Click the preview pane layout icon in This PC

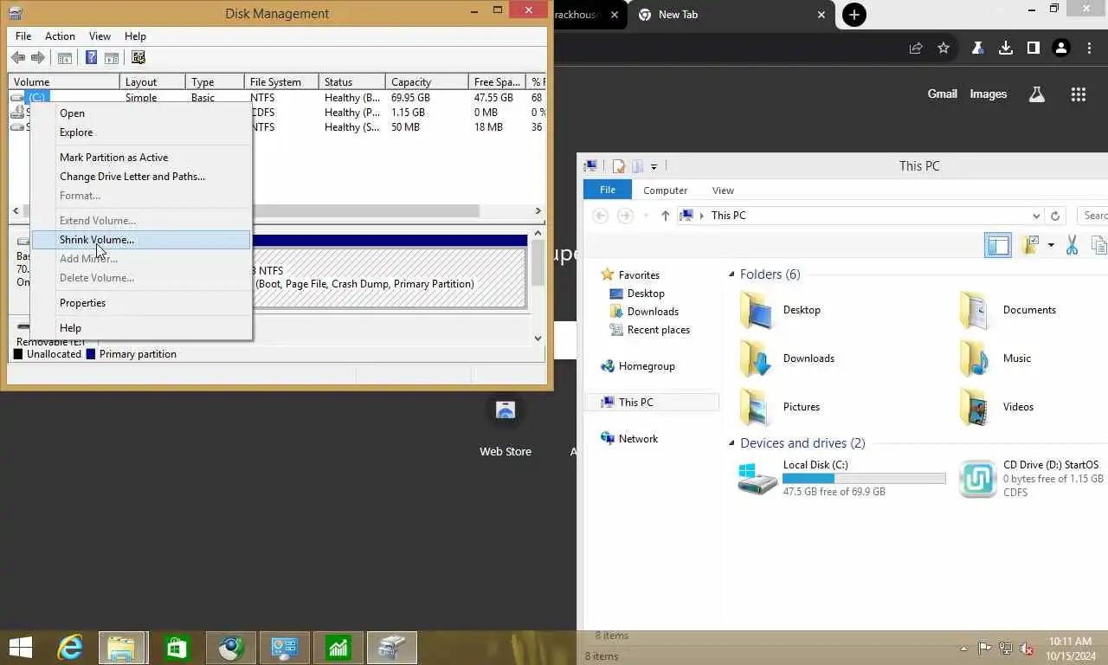point(998,245)
